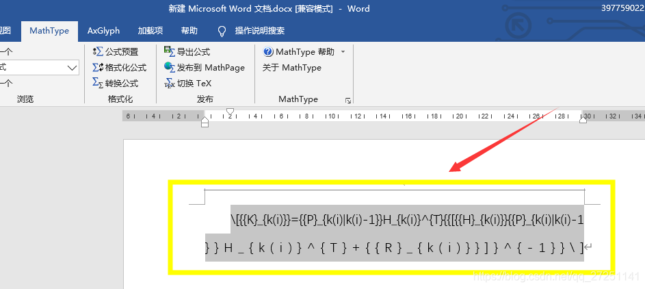Expand the browse combo box dropdown

click(73, 68)
